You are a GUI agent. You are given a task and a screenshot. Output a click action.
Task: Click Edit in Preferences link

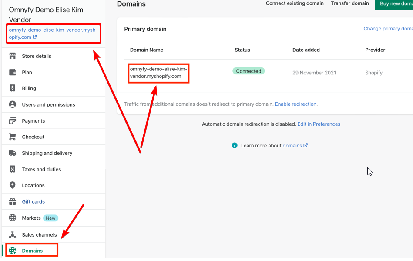[319, 124]
